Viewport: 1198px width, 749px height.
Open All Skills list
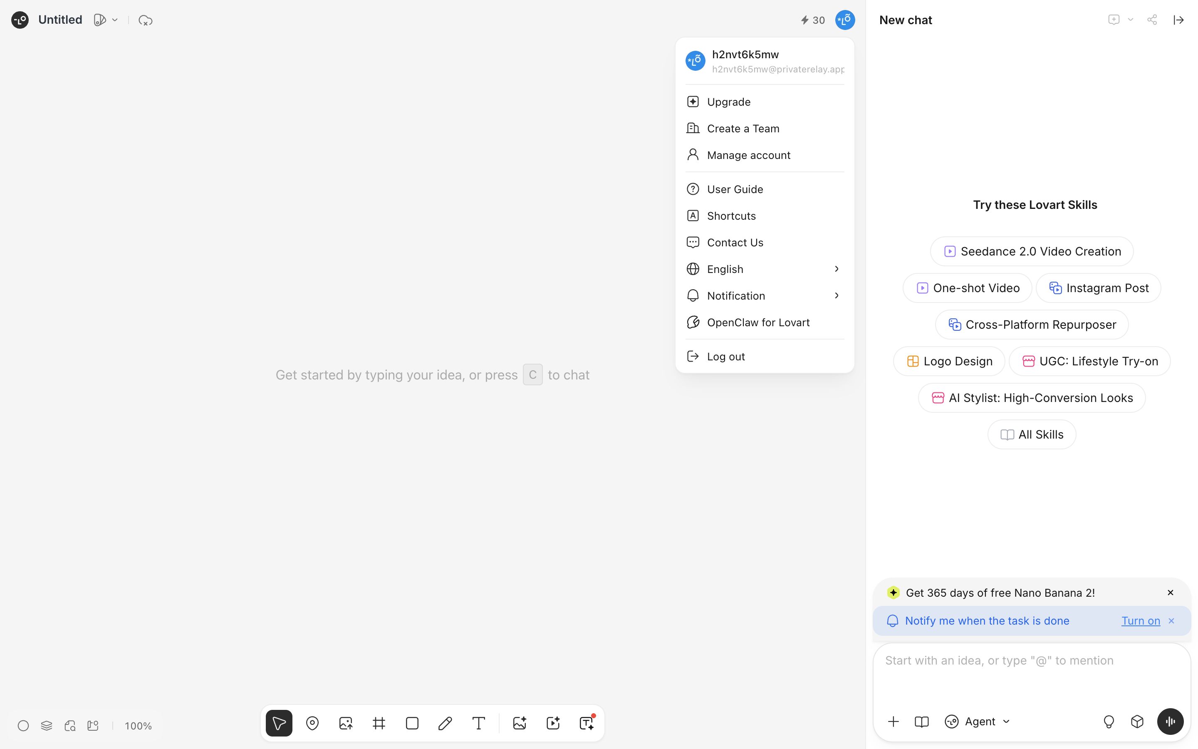(x=1032, y=434)
